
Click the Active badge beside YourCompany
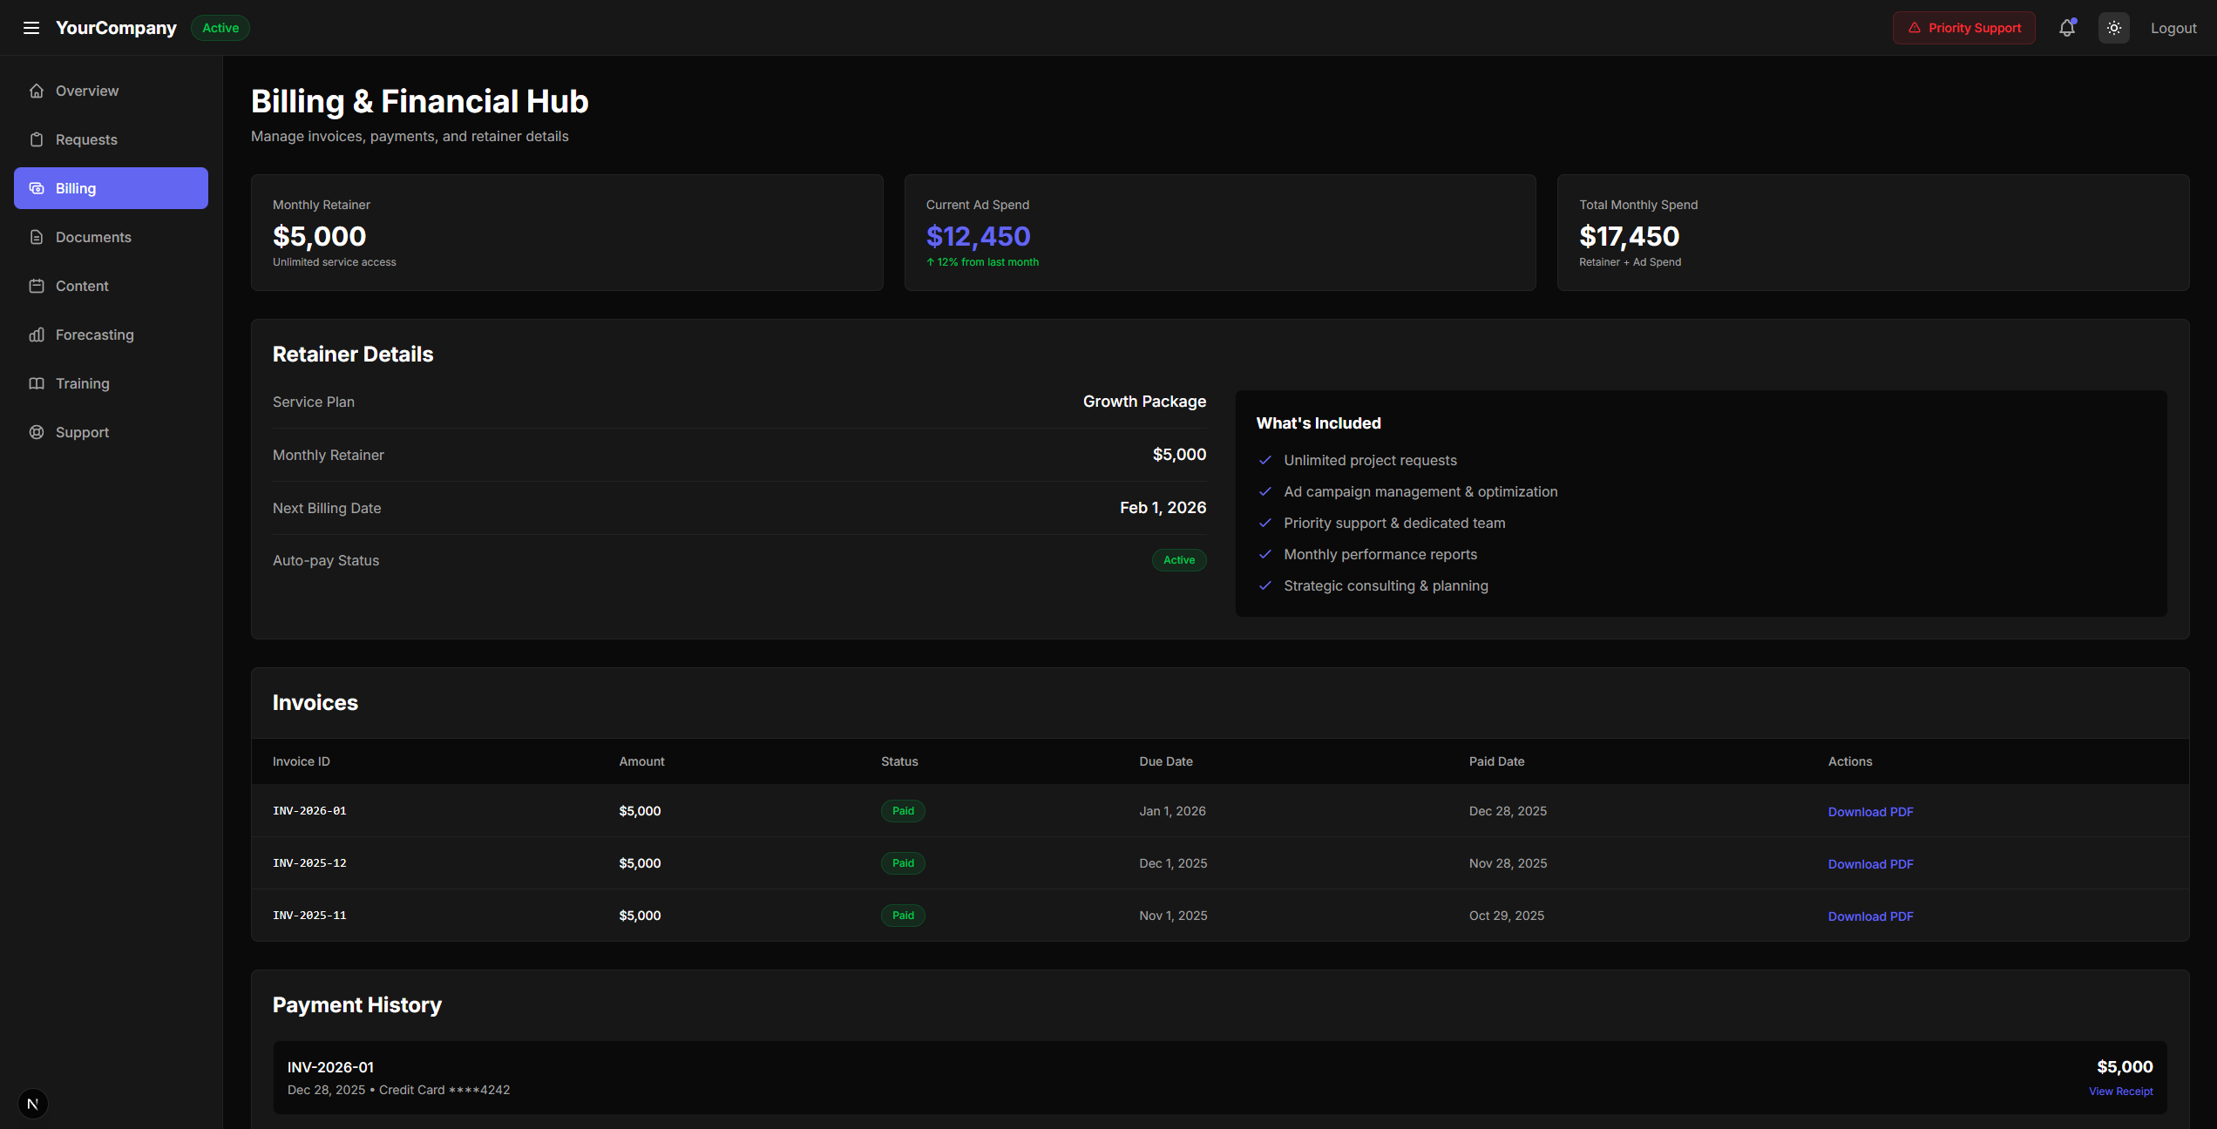coord(220,28)
